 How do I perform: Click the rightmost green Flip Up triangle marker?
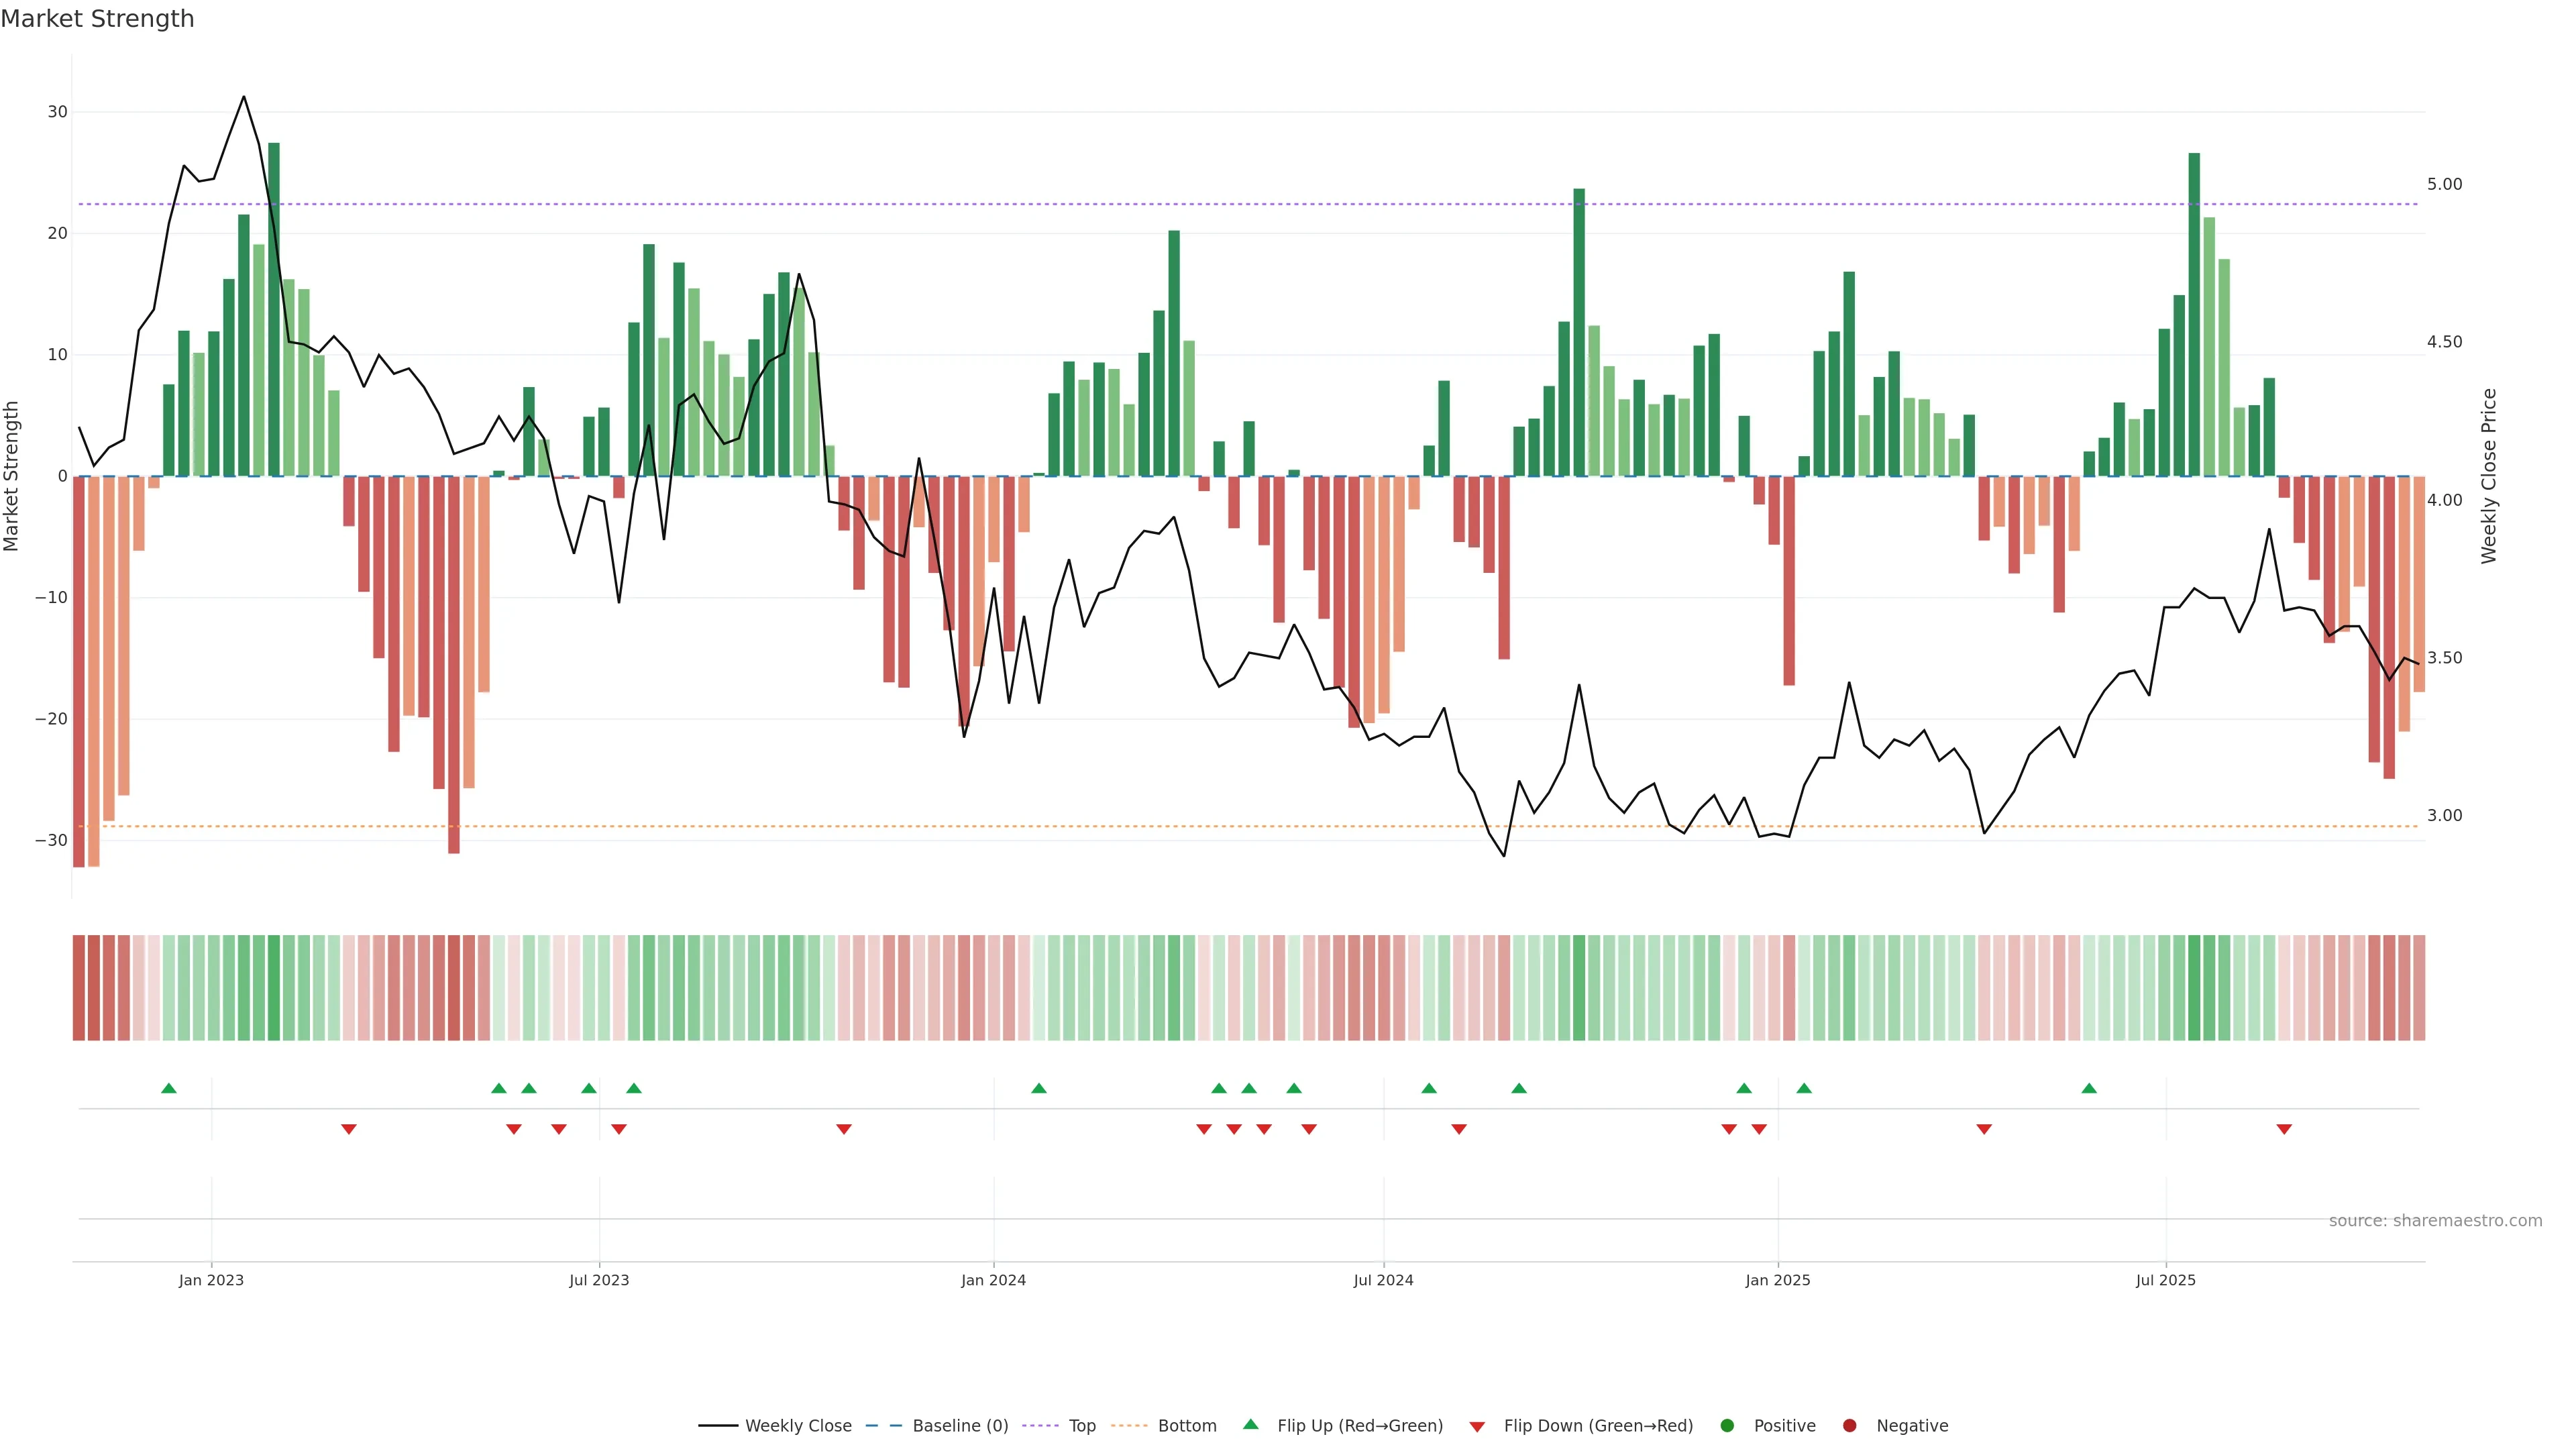(2089, 1088)
